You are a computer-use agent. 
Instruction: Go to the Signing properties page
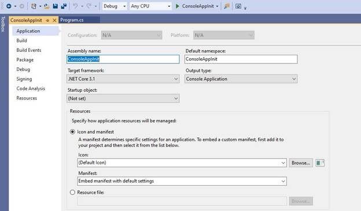[24, 79]
